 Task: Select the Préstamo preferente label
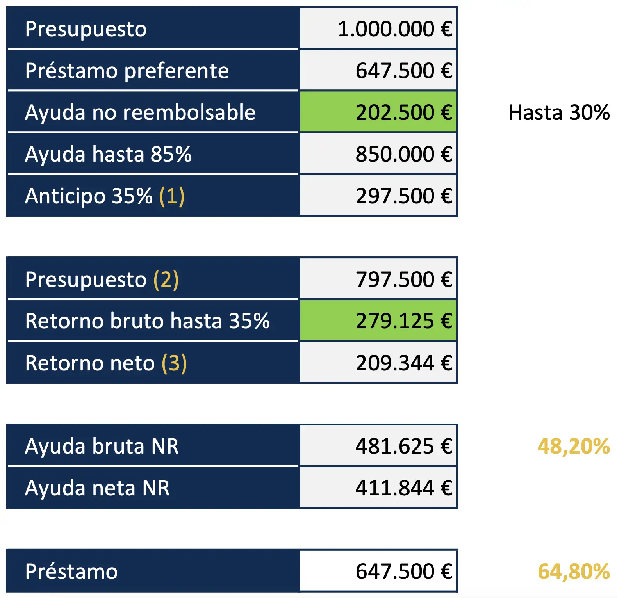(127, 71)
